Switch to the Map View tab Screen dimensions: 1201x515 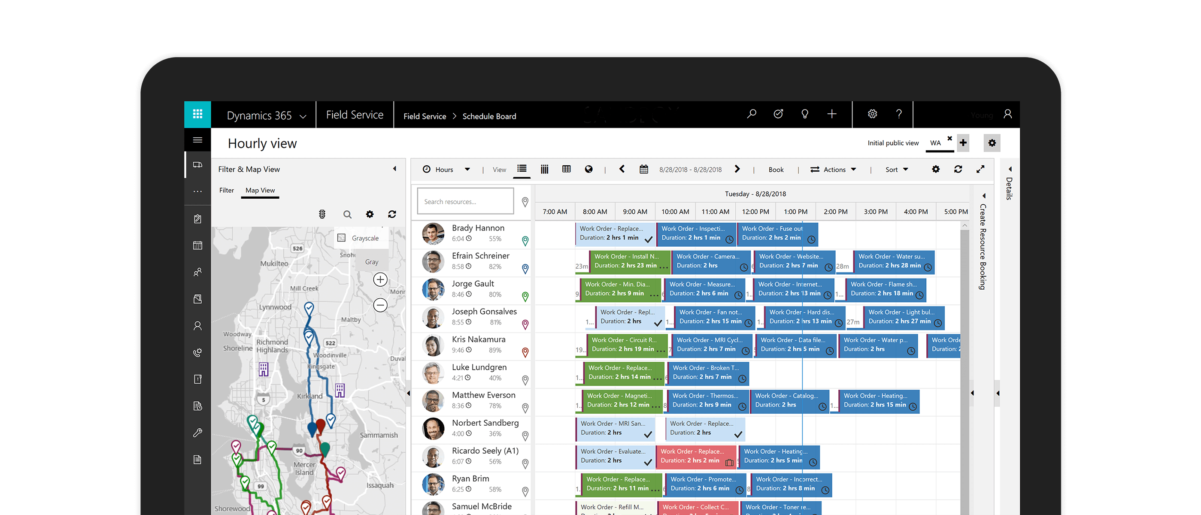click(260, 190)
